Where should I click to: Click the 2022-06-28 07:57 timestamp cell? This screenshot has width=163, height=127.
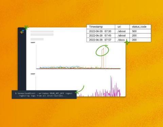101,40
